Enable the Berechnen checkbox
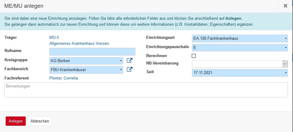Image resolution: width=293 pixels, height=132 pixels. tap(194, 56)
